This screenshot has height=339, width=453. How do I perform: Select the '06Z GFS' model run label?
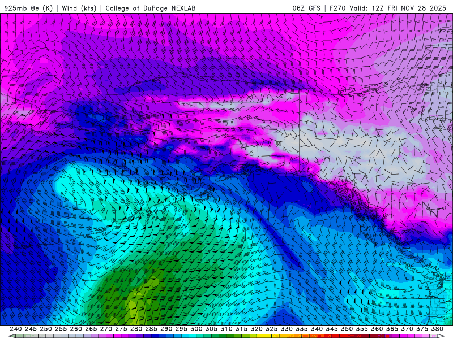pos(306,8)
